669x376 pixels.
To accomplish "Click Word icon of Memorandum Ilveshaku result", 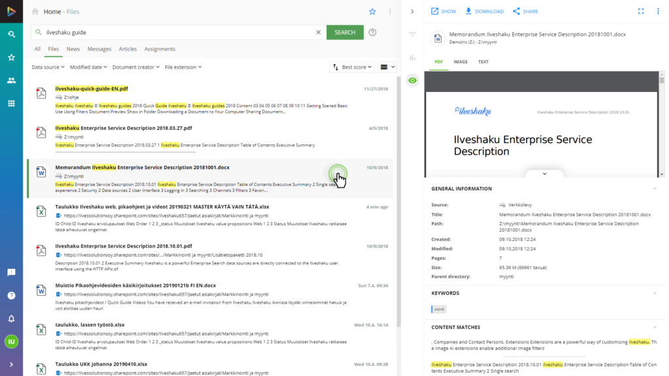I will (41, 172).
